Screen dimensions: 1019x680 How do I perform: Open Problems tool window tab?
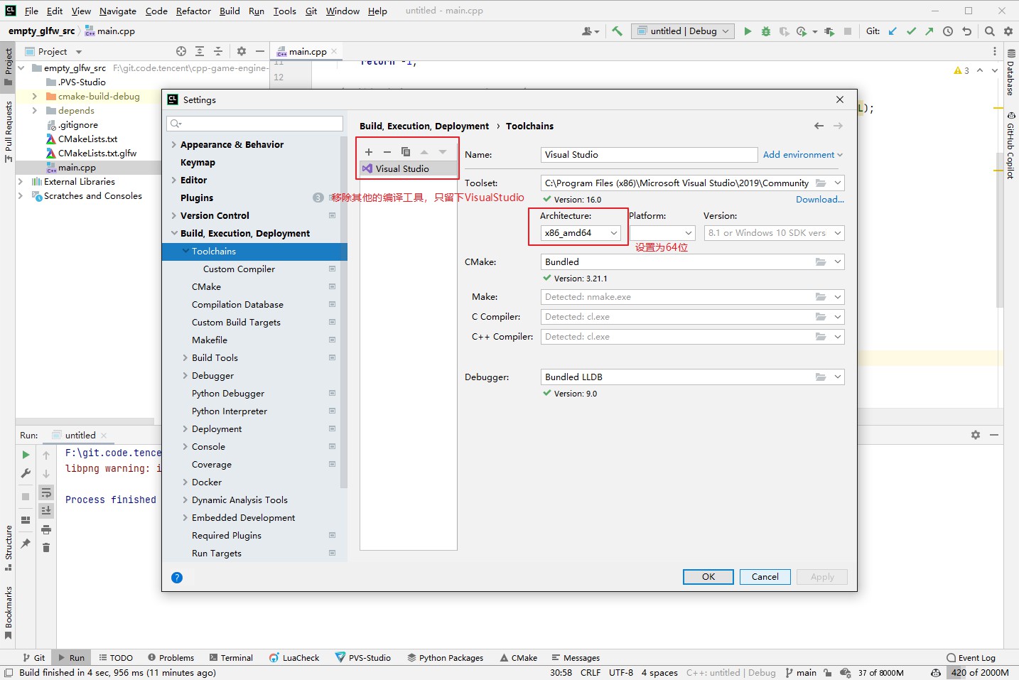(171, 658)
